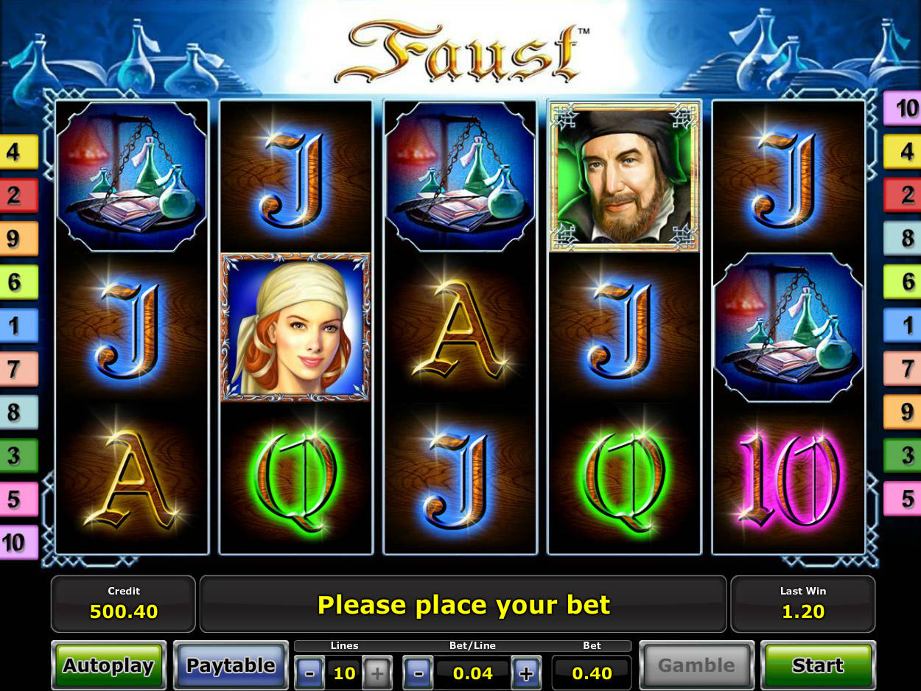Select the pink 10 symbol on reel five

click(788, 478)
